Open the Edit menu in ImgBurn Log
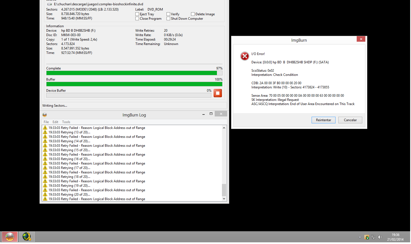Image resolution: width=411 pixels, height=244 pixels. 55,122
